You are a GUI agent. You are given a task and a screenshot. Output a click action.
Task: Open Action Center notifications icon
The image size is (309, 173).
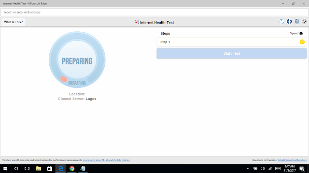pyautogui.click(x=302, y=169)
